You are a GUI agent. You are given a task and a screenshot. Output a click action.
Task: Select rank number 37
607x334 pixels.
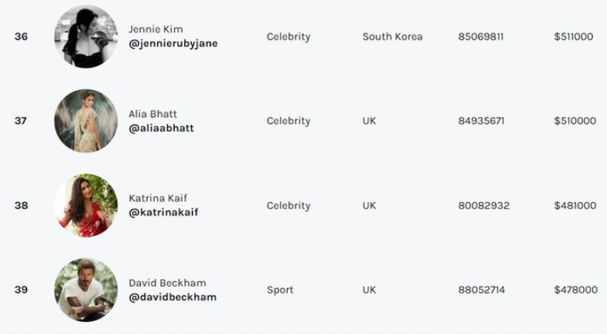pyautogui.click(x=21, y=121)
